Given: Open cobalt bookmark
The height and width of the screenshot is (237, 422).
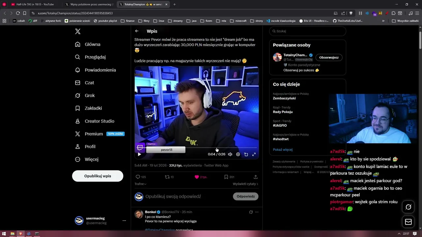Looking at the screenshot, I should tap(19, 21).
